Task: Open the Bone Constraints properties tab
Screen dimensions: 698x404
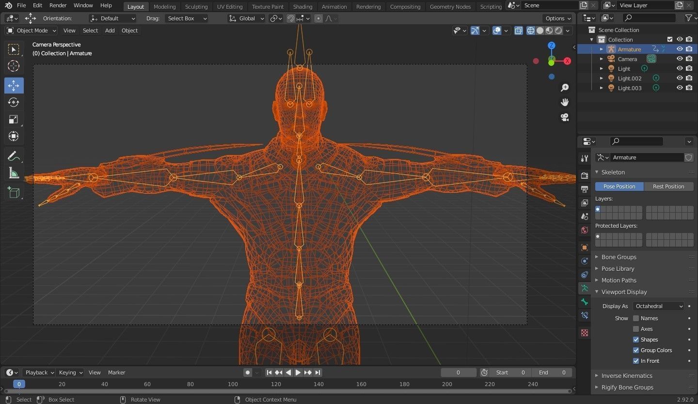Action: point(585,315)
